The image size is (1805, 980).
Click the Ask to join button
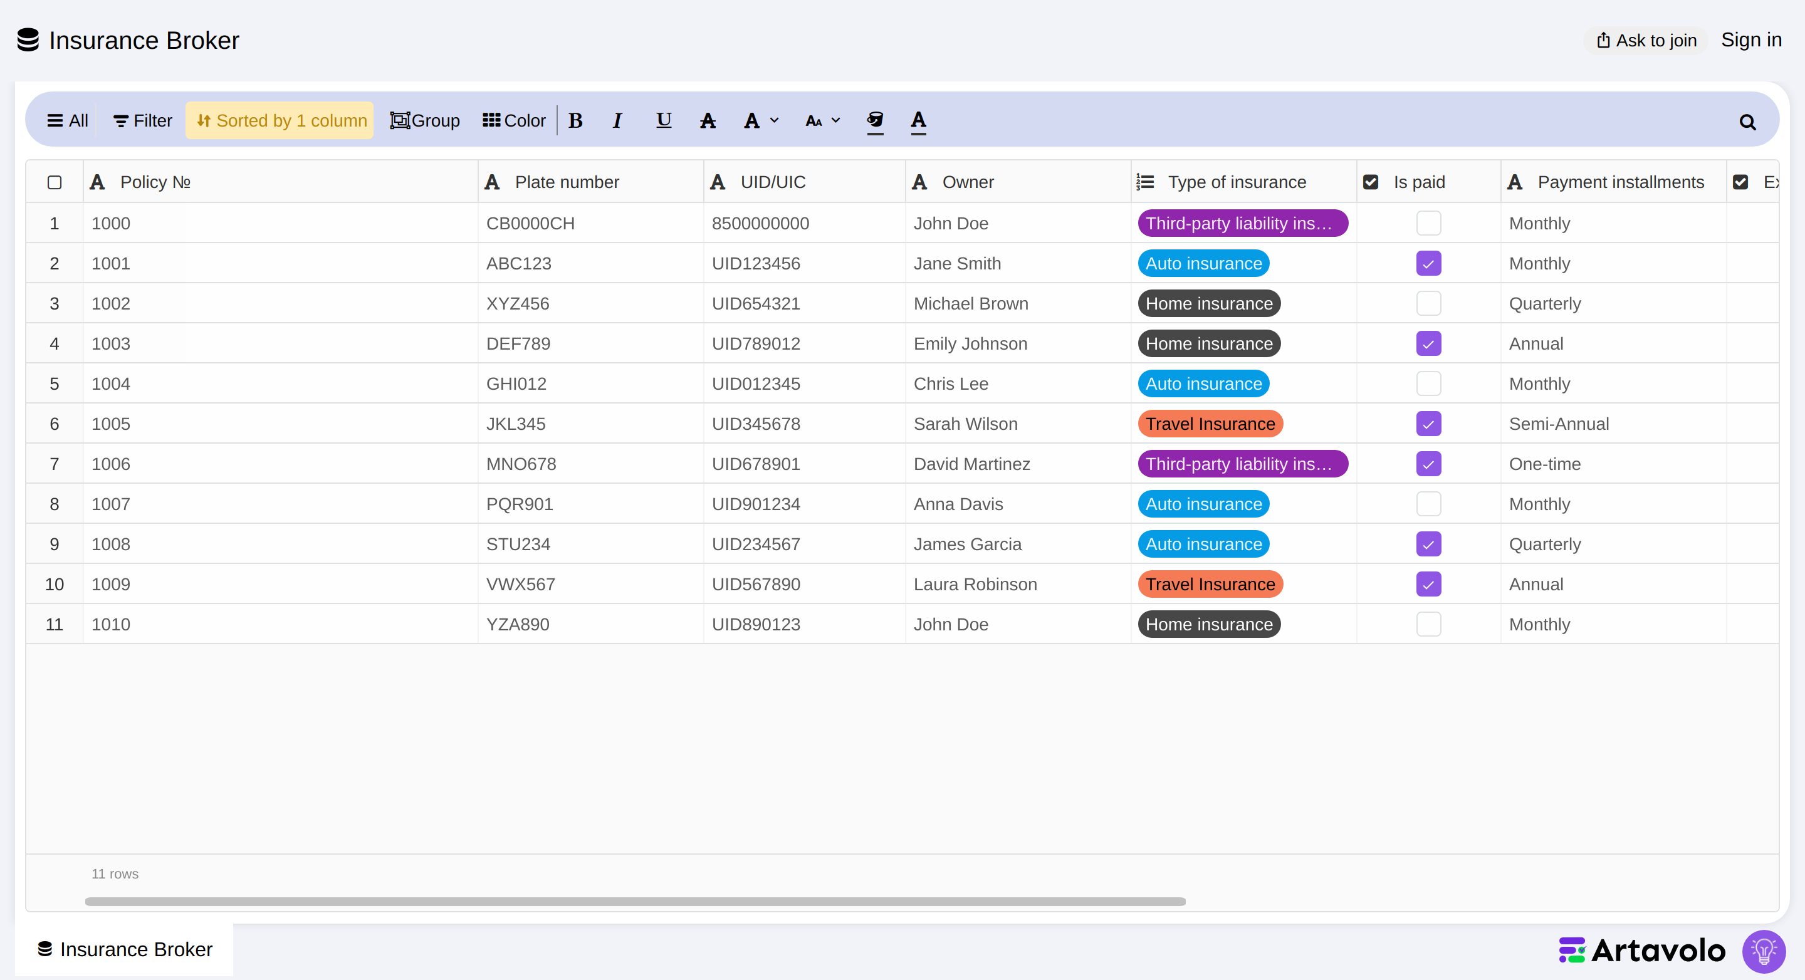click(1646, 40)
